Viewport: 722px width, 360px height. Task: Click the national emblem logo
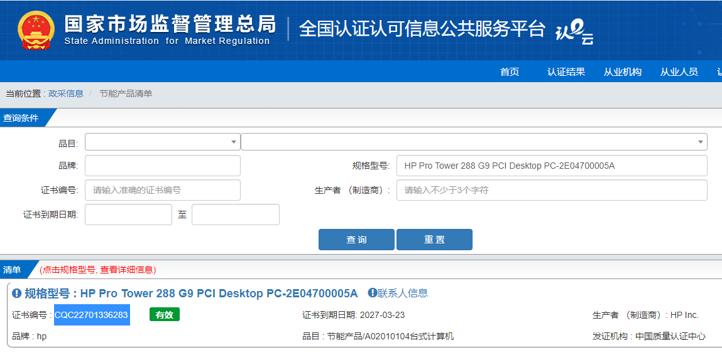pos(36,30)
